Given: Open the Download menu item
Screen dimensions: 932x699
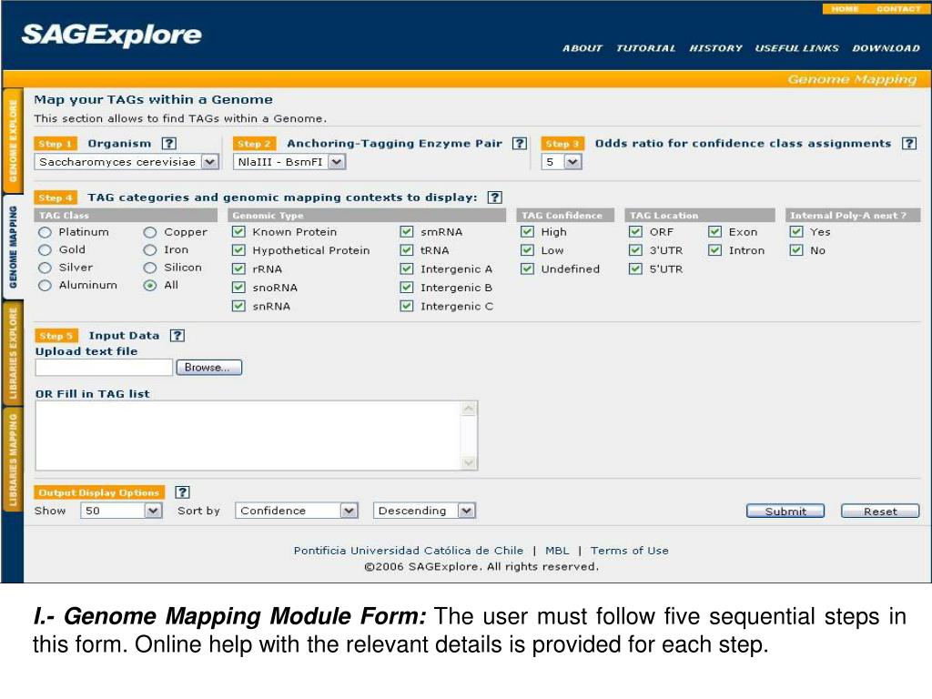Looking at the screenshot, I should [x=886, y=48].
